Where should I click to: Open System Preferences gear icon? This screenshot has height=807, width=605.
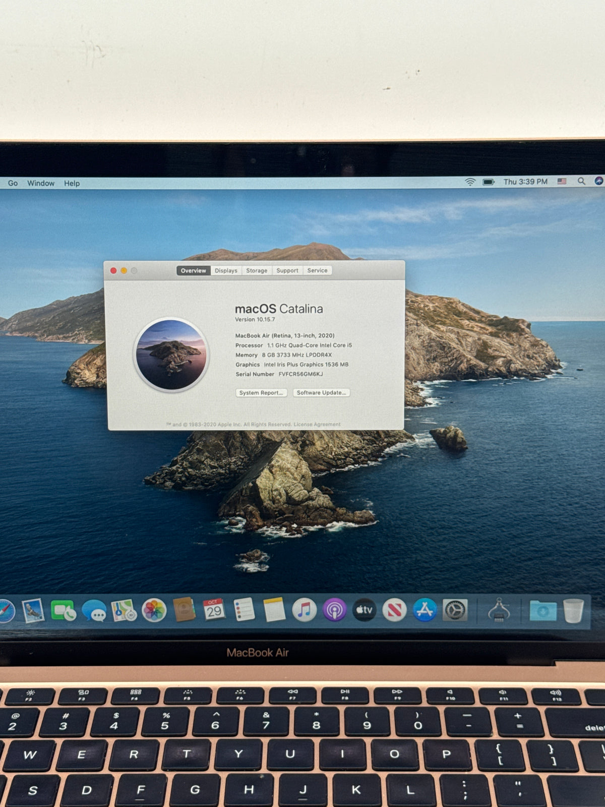coord(455,610)
